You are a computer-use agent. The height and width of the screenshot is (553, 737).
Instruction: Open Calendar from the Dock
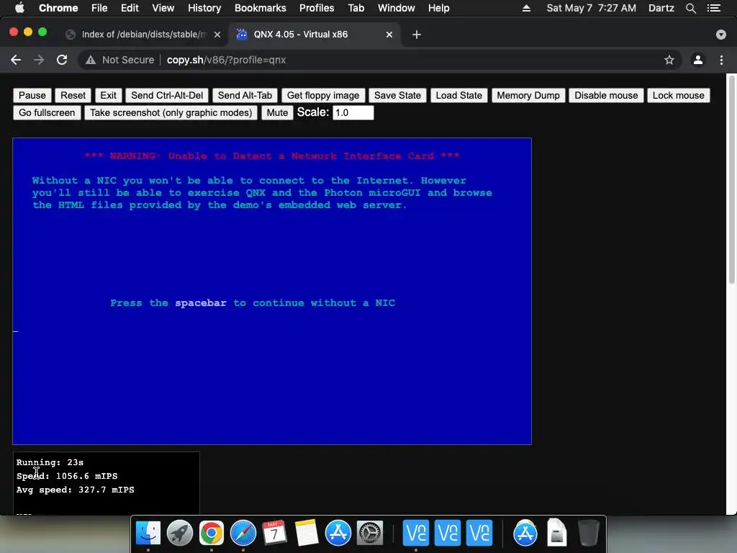[x=274, y=533]
